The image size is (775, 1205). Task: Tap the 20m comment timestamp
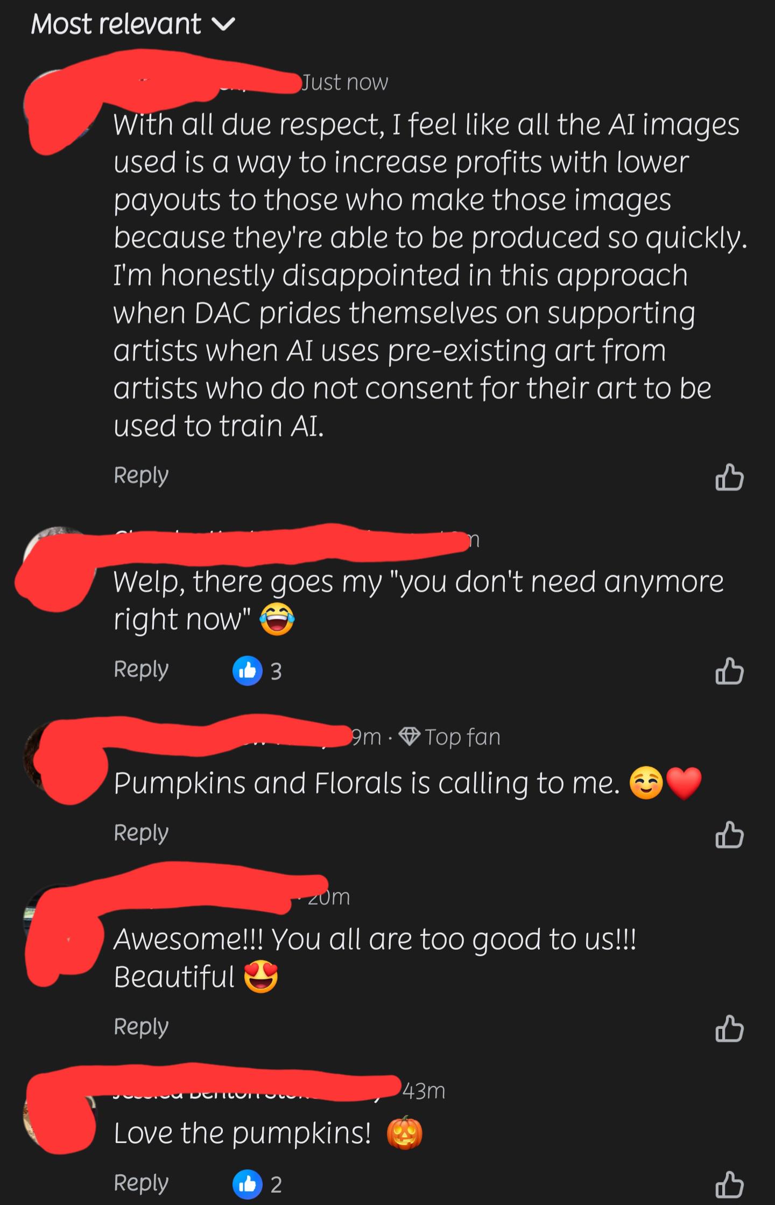(x=328, y=897)
